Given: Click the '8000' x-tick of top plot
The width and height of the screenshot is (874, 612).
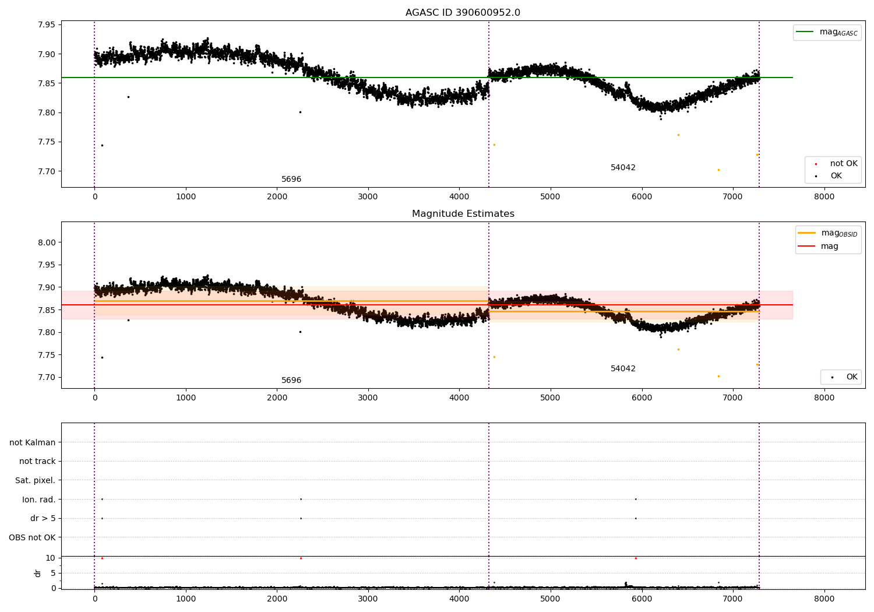Looking at the screenshot, I should pyautogui.click(x=824, y=197).
